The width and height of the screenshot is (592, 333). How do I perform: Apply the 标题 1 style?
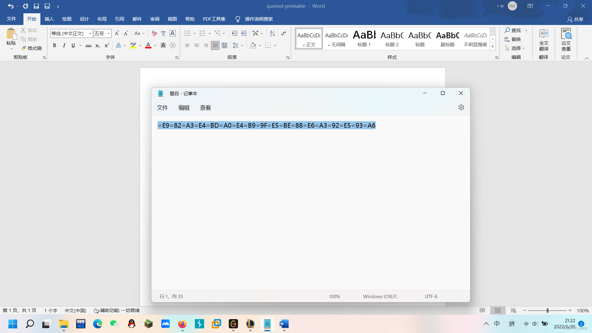[x=364, y=38]
